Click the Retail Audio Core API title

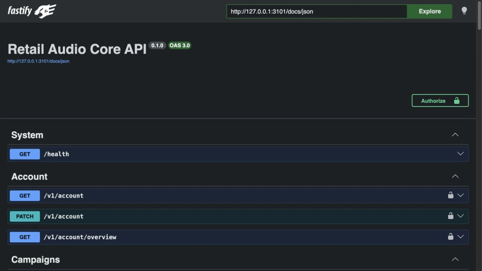[x=77, y=49]
